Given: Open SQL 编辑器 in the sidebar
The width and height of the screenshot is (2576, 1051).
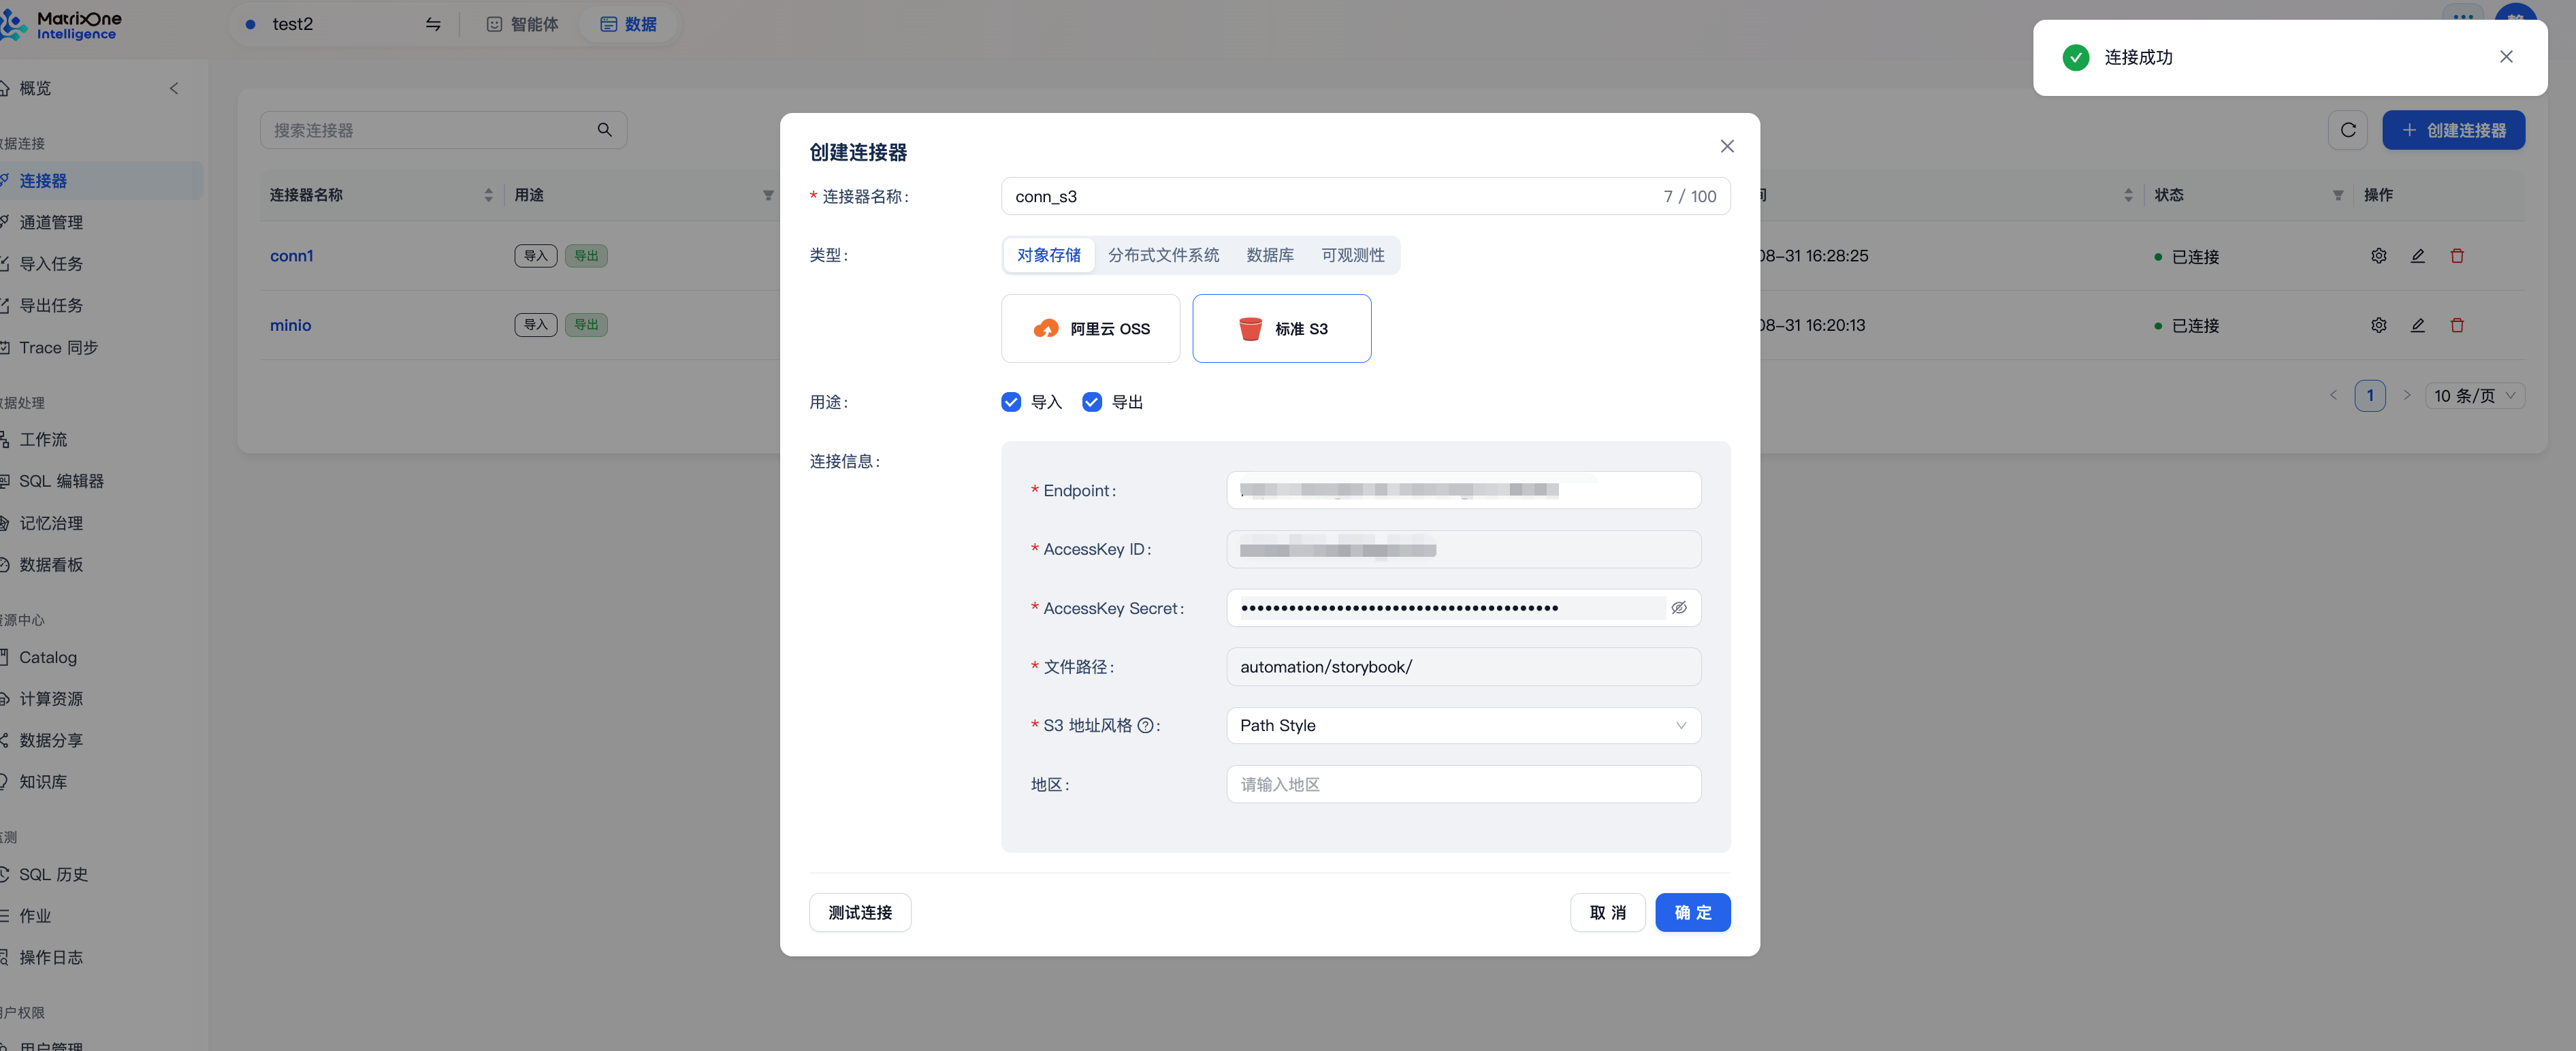Looking at the screenshot, I should tap(61, 481).
